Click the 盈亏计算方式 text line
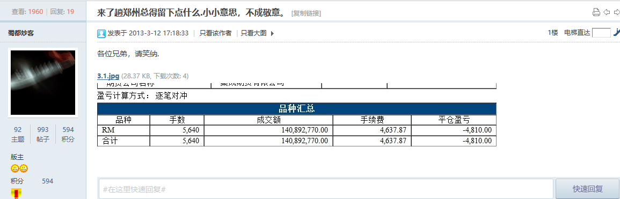This screenshot has width=620, height=199. (142, 95)
